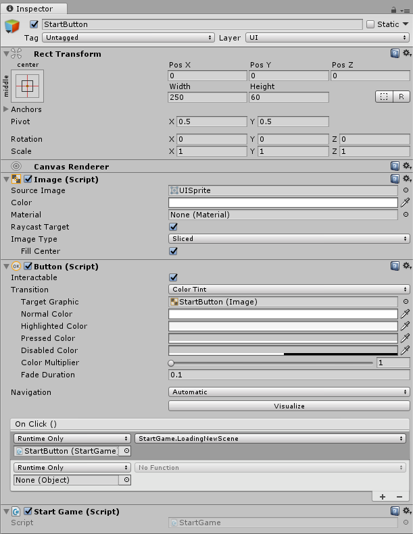413x534 pixels.
Task: Adjust the Color Multiplier slider
Action: pos(271,363)
